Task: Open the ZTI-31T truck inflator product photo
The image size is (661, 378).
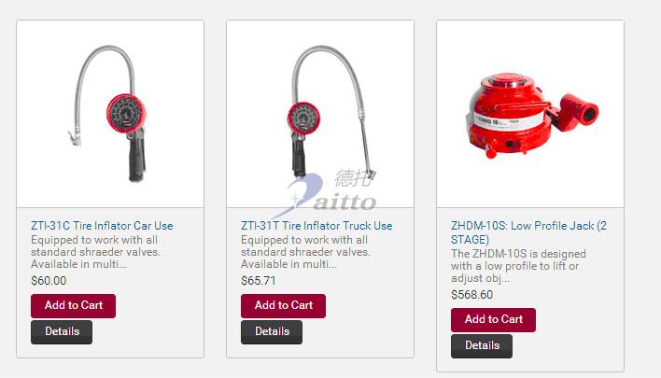Action: tap(320, 114)
